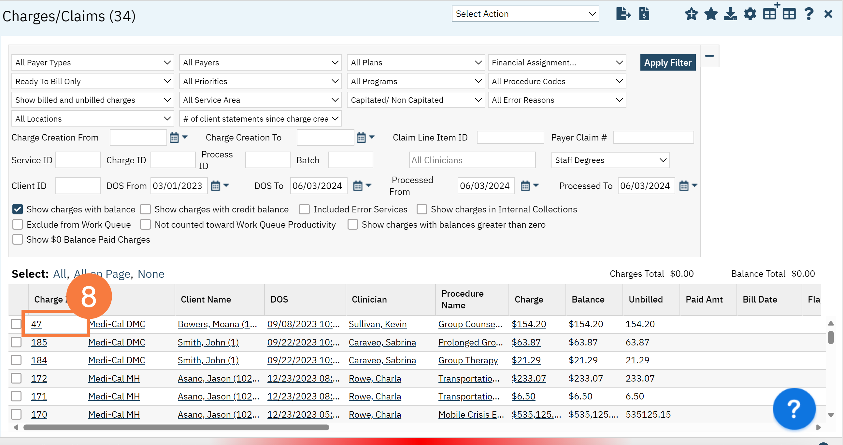
Task: Click the blue floating help bubble
Action: click(x=794, y=409)
